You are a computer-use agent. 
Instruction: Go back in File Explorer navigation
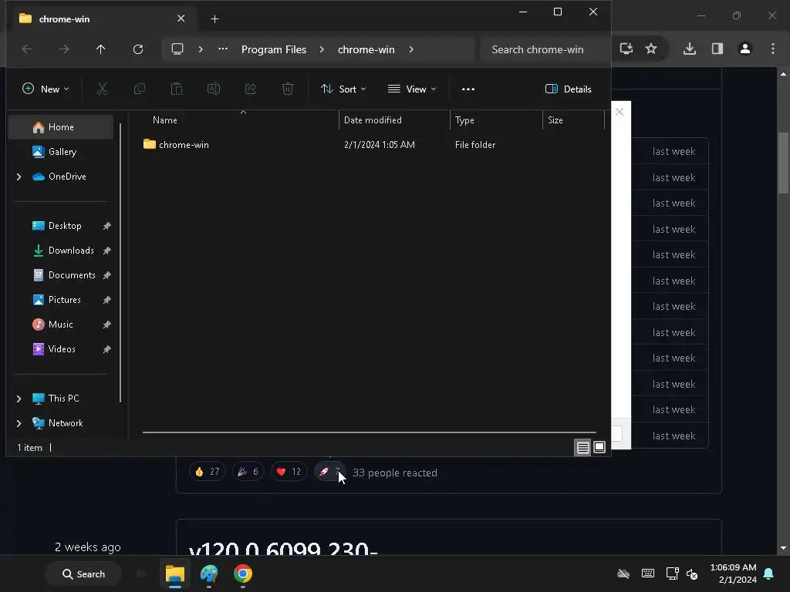point(27,49)
